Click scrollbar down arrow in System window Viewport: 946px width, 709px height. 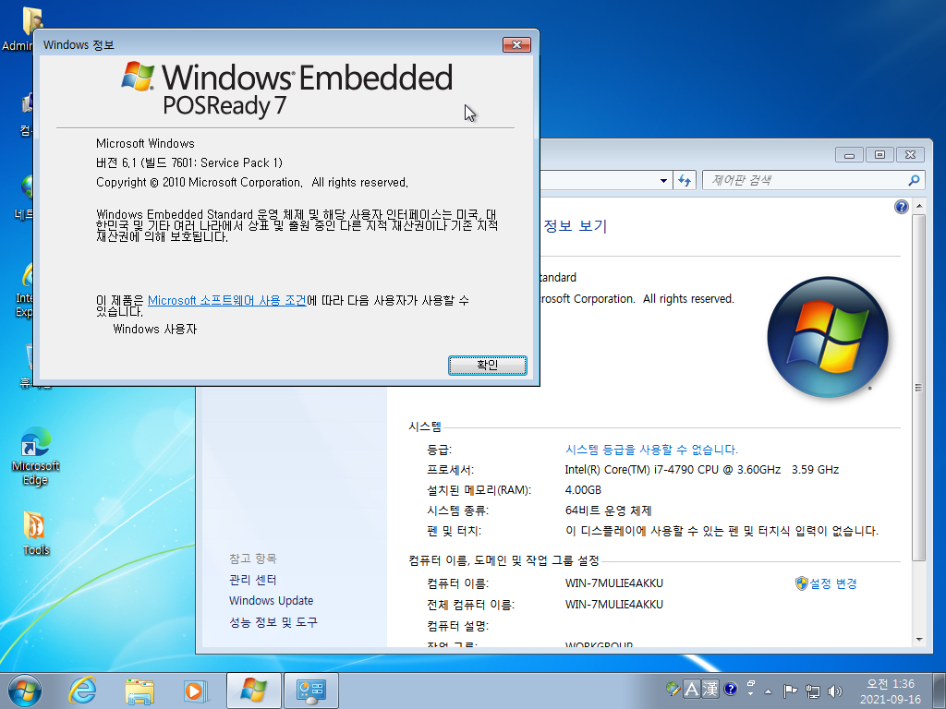[x=919, y=639]
